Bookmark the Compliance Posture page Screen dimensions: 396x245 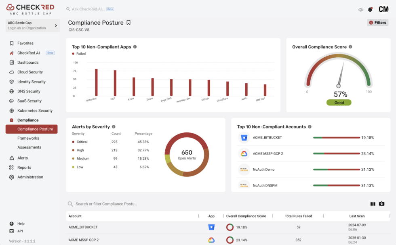pyautogui.click(x=128, y=23)
